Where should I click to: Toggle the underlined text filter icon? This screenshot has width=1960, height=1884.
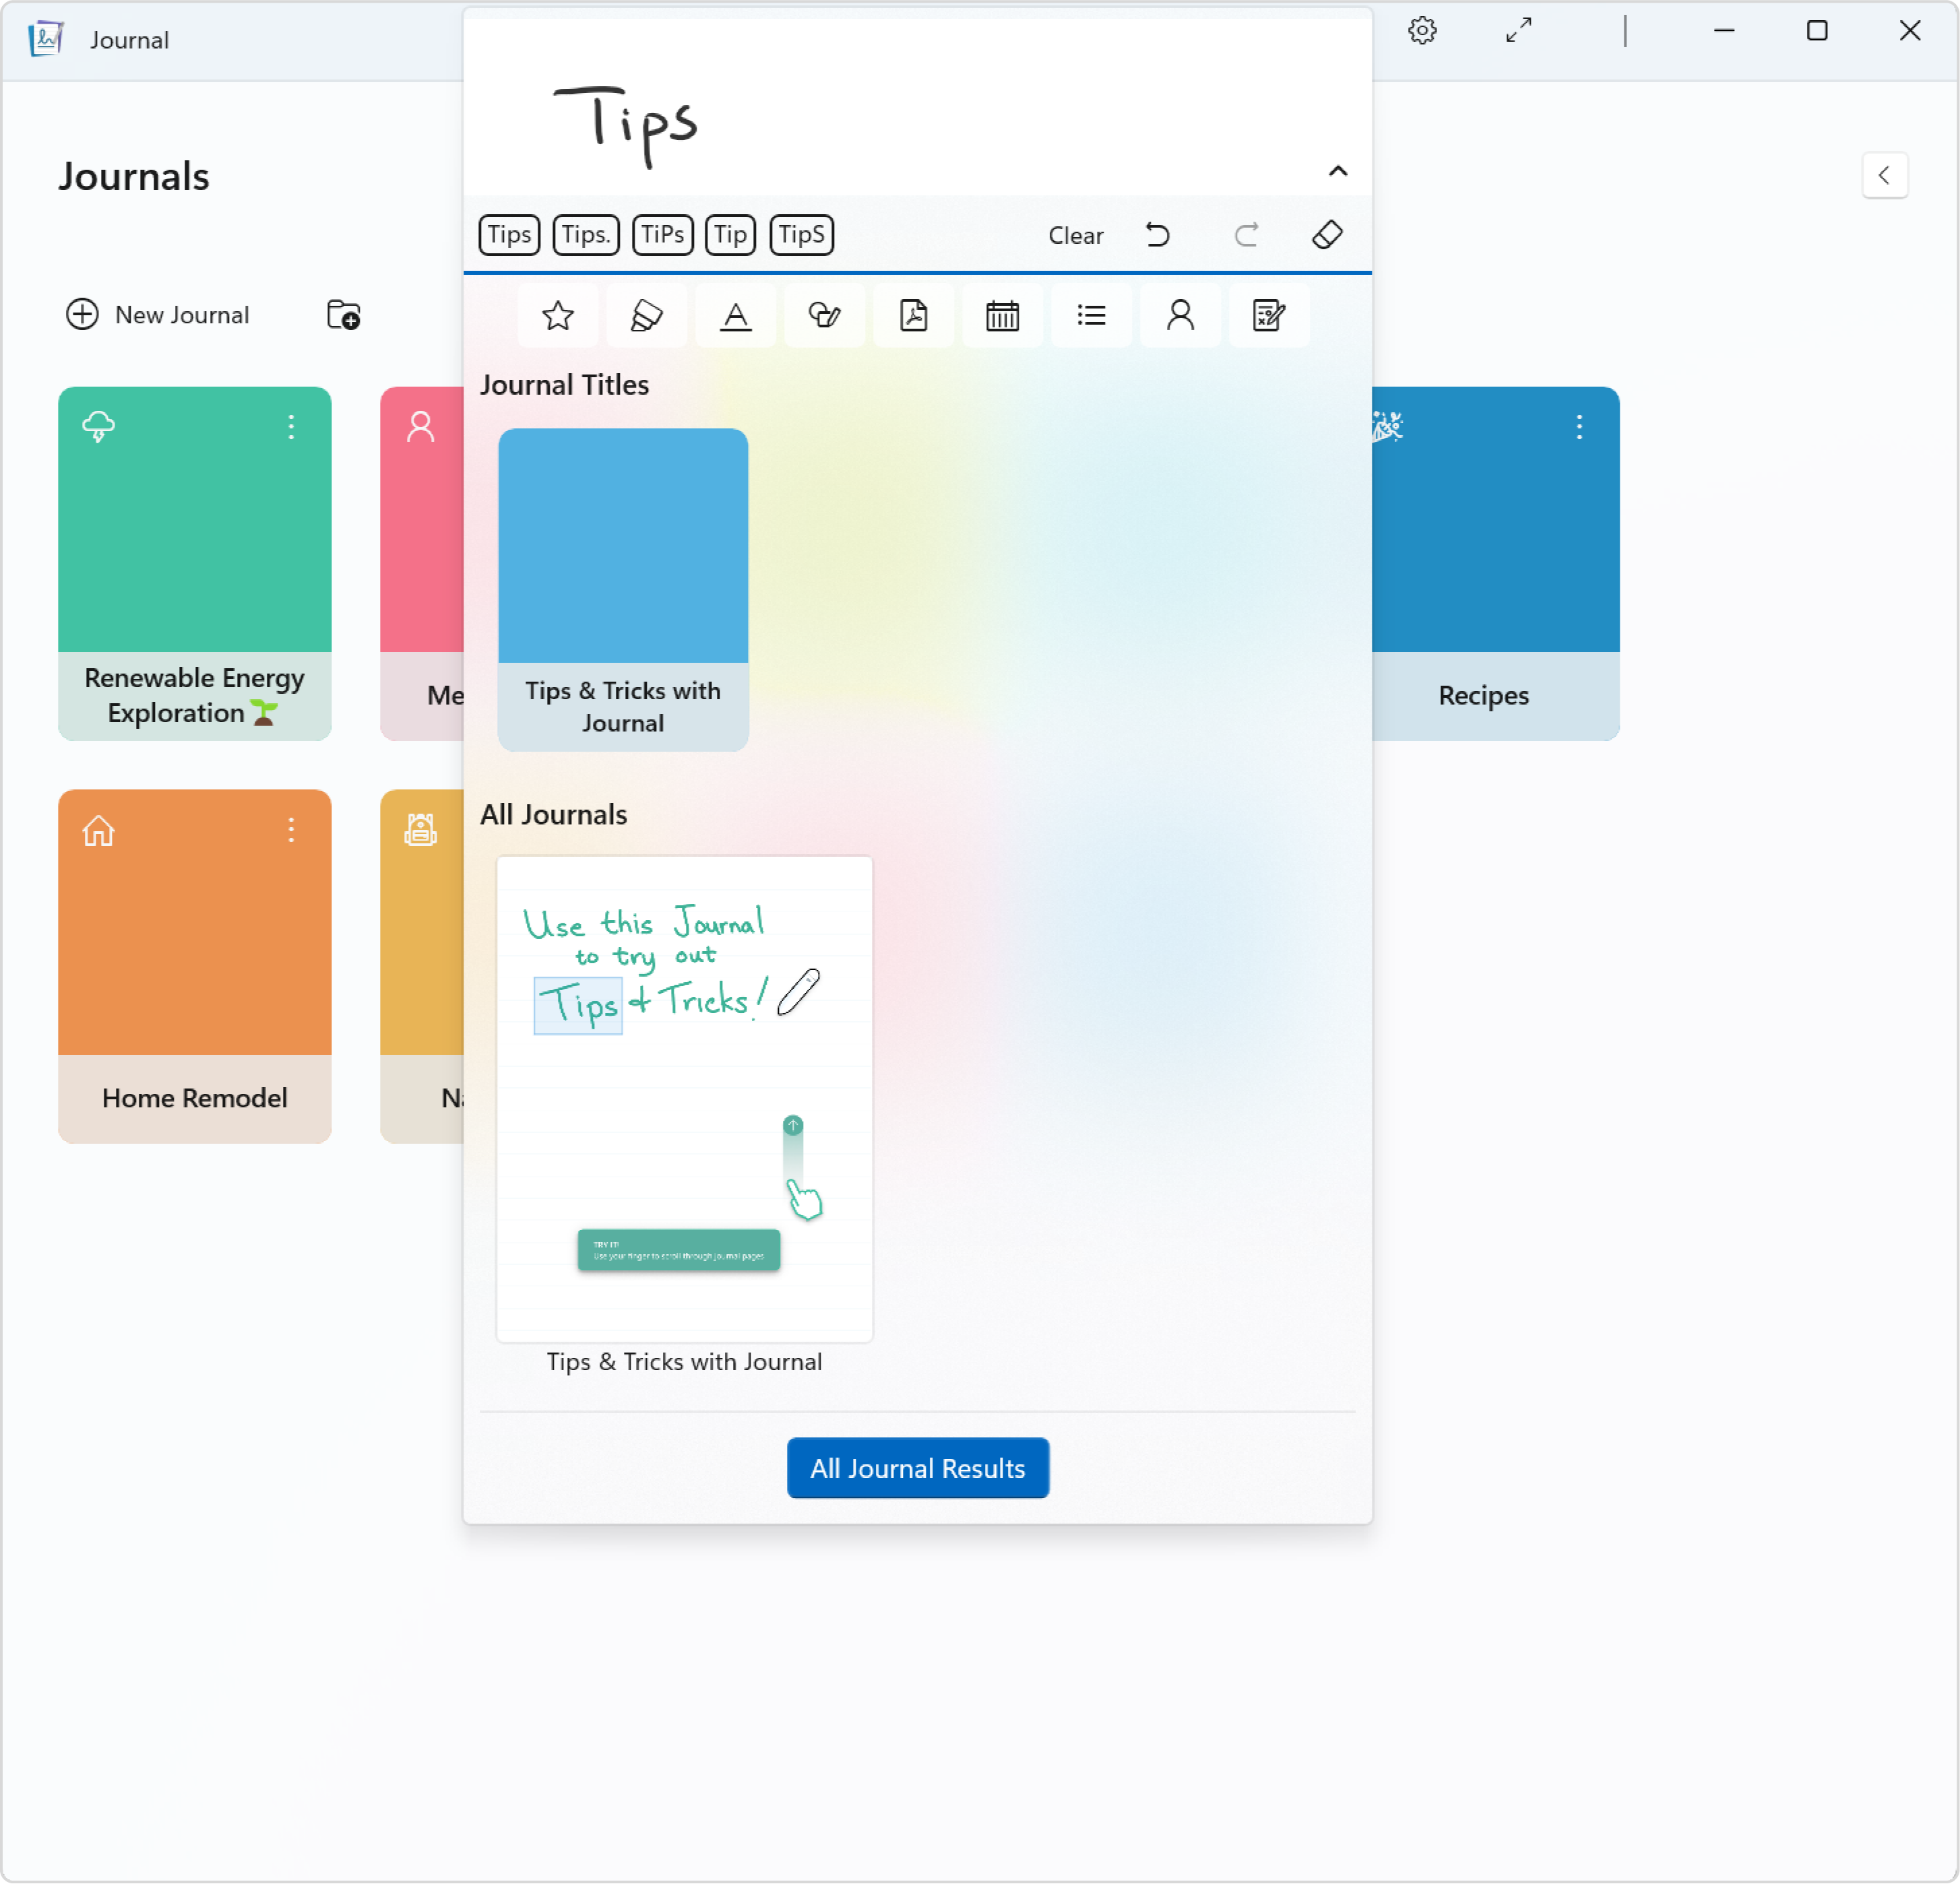tap(735, 316)
